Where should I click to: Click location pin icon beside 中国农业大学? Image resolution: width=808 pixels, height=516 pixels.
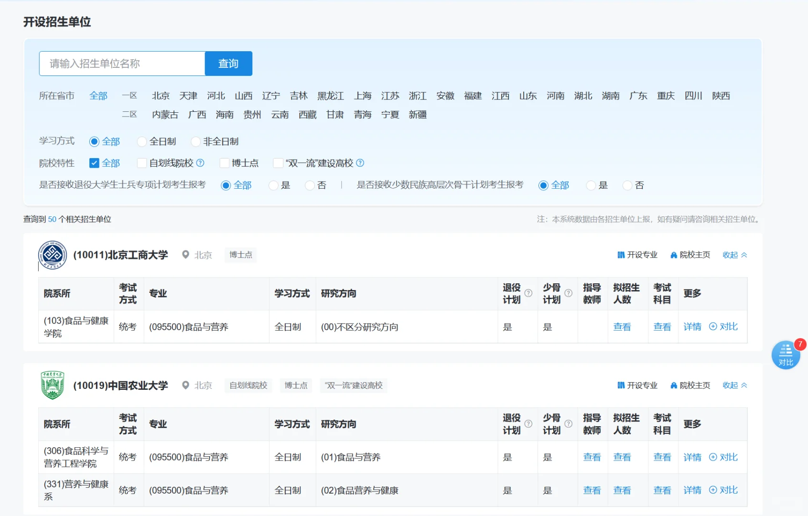click(x=186, y=385)
